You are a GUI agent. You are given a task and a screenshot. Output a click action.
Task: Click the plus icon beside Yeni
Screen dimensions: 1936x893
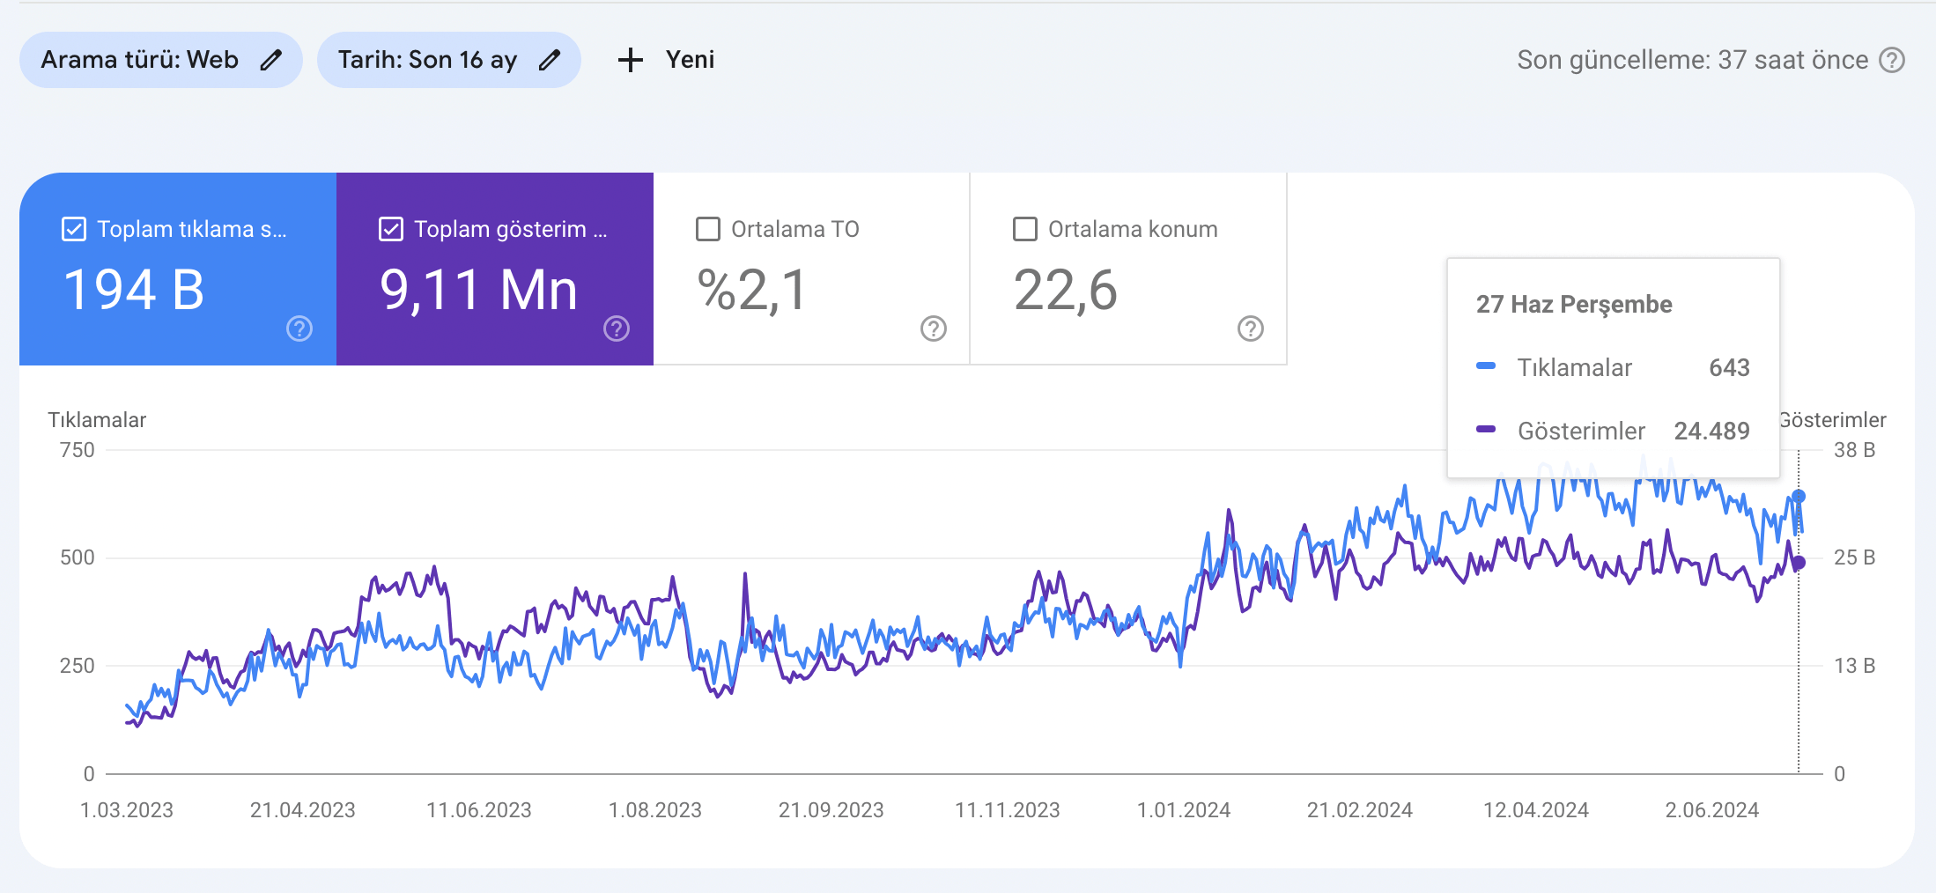pos(631,60)
